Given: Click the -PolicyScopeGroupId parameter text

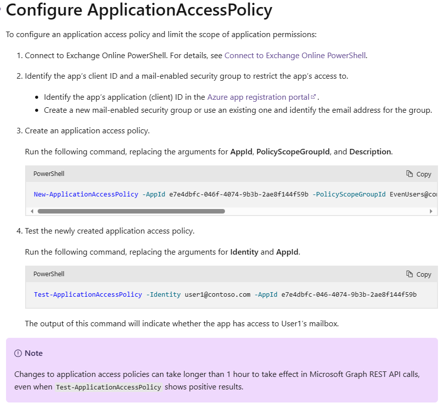Looking at the screenshot, I should pyautogui.click(x=349, y=194).
